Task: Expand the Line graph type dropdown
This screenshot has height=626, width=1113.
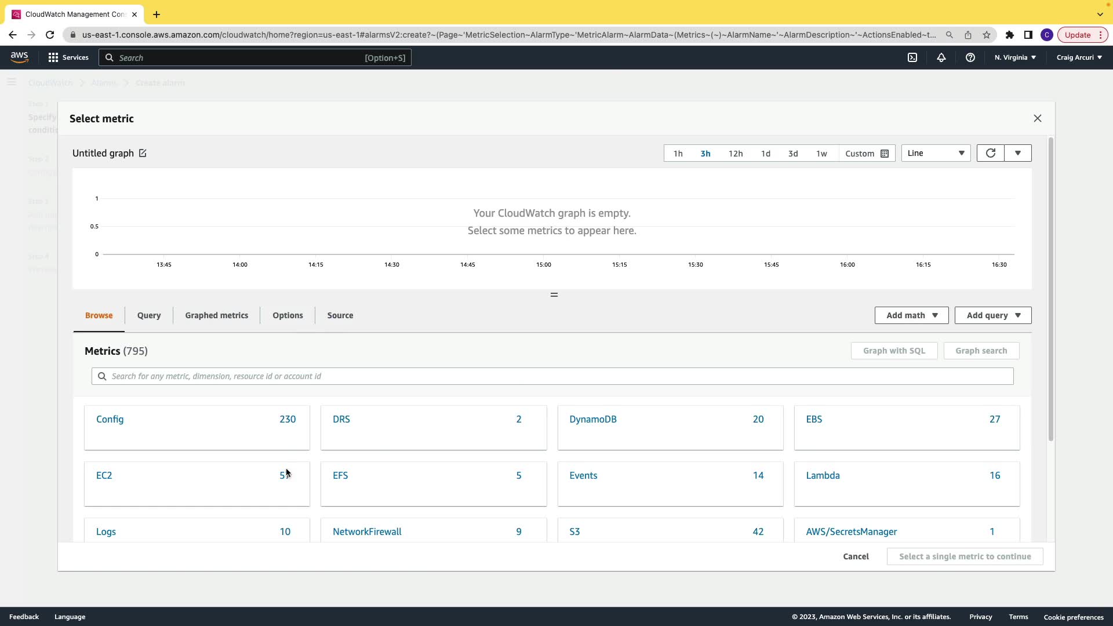Action: pyautogui.click(x=936, y=153)
